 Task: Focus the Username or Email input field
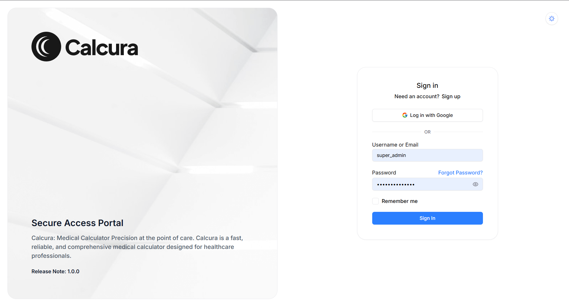(427, 155)
